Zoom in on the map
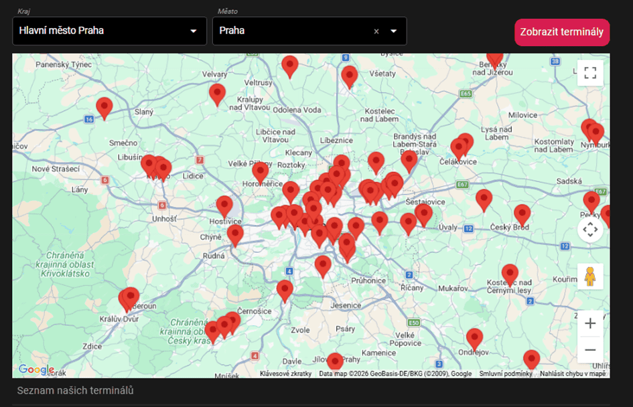Screen dimensions: 633x407 coord(590,323)
